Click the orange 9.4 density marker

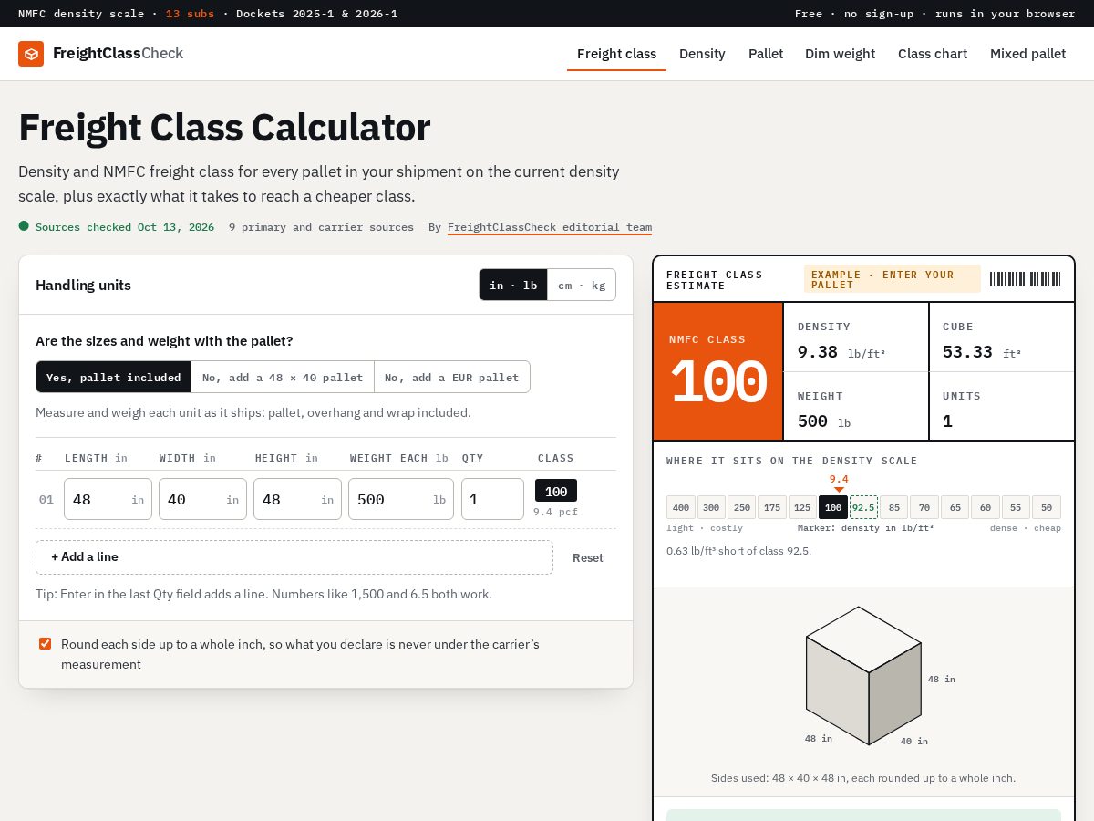click(x=839, y=483)
